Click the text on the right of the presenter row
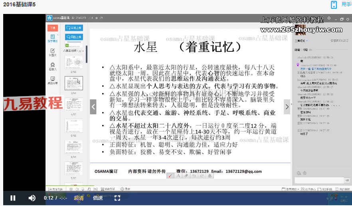 click(339, 41)
